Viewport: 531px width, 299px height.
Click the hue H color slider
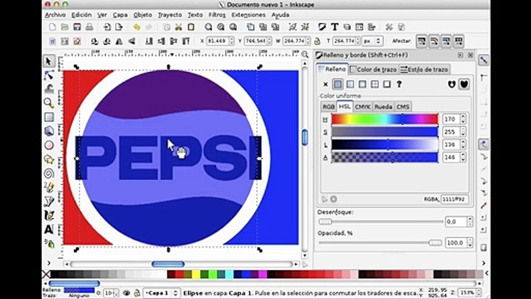pos(385,119)
